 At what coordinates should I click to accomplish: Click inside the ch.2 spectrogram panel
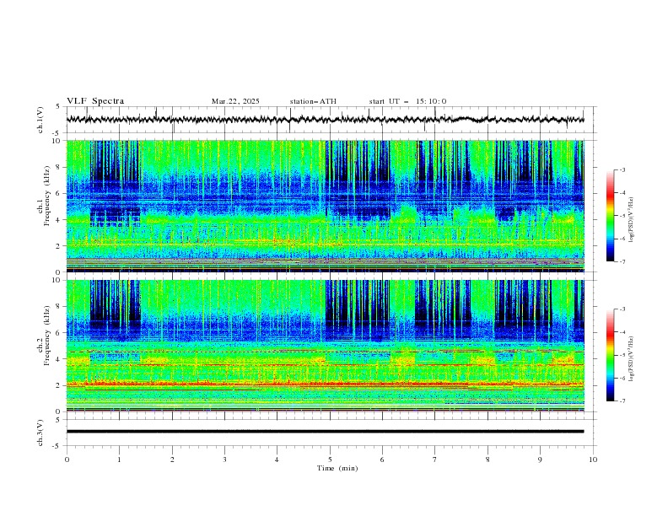click(325, 346)
